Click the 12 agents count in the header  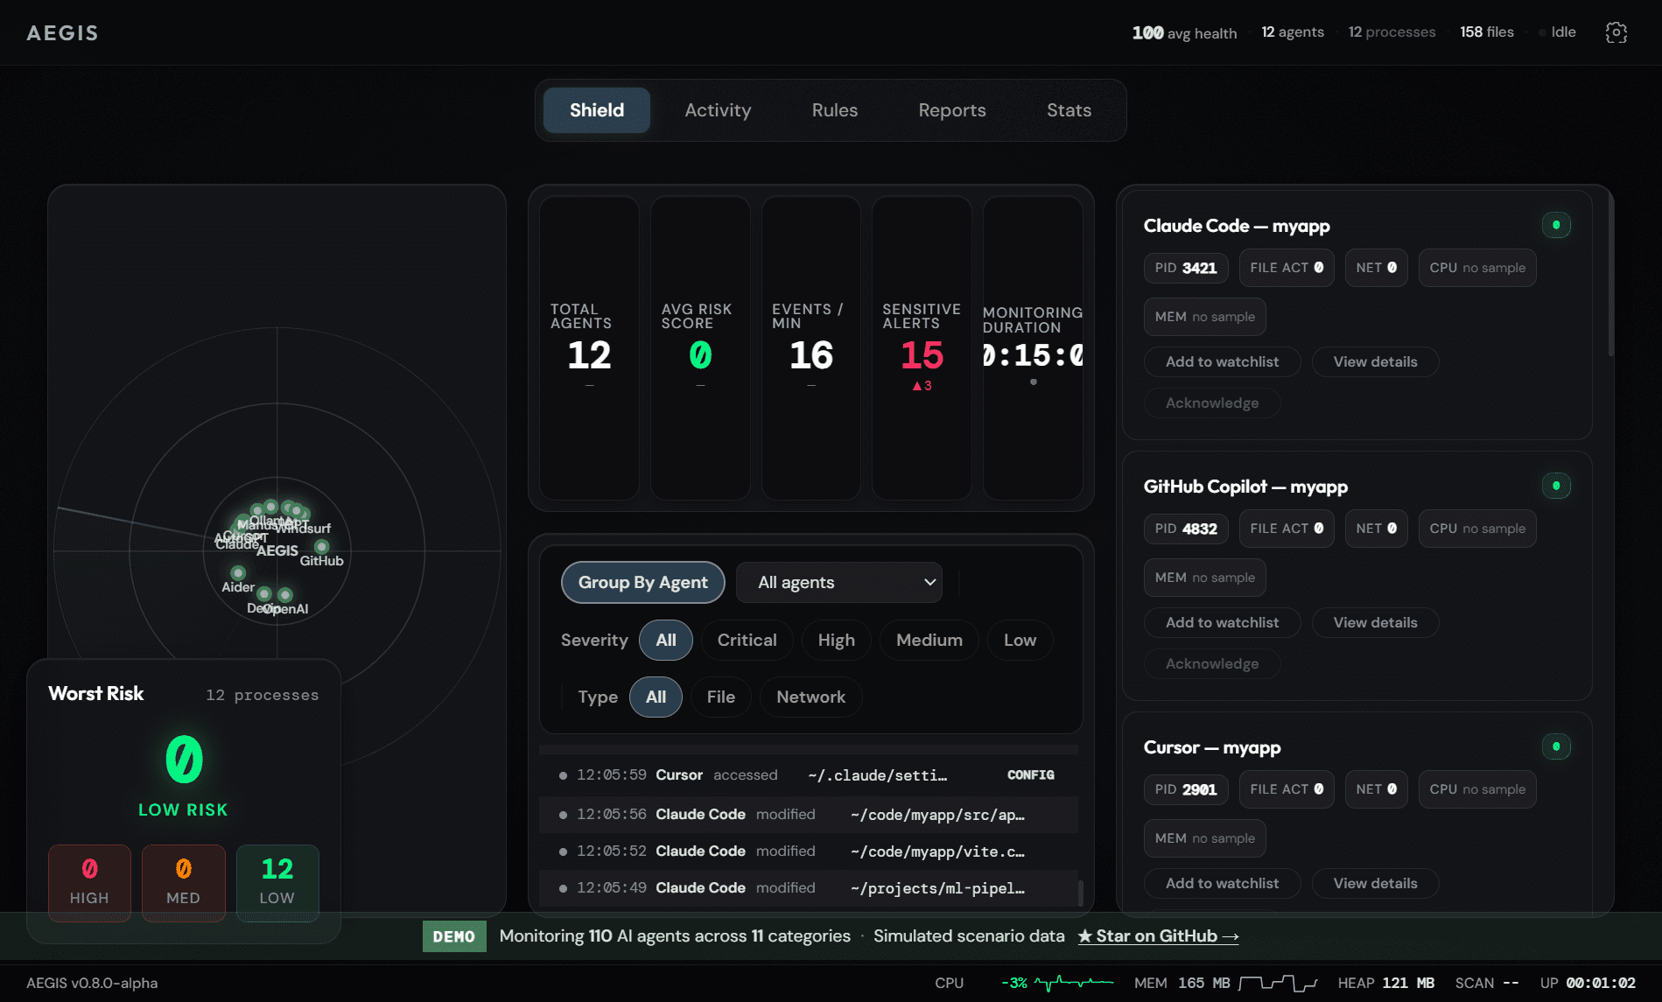click(1292, 32)
